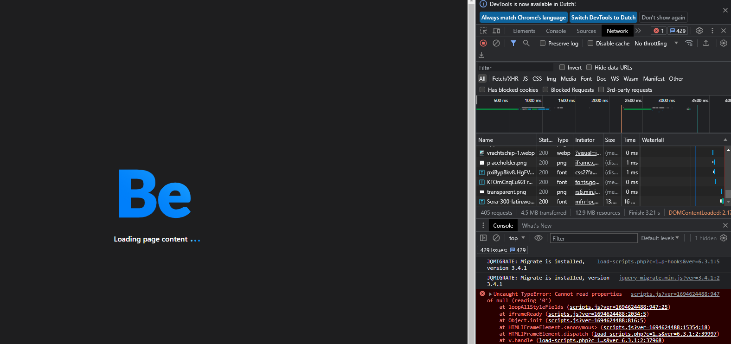Check Hide data URLs

589,67
